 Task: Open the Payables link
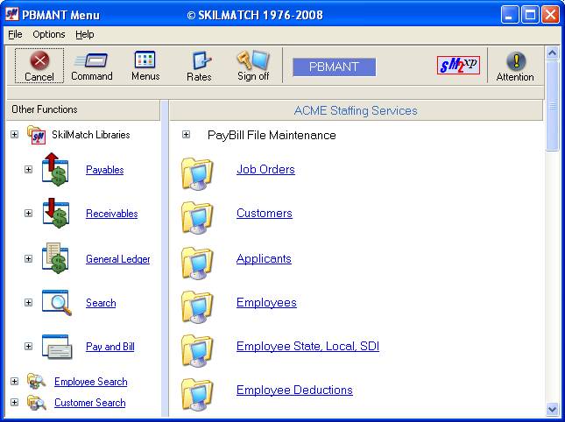click(105, 170)
